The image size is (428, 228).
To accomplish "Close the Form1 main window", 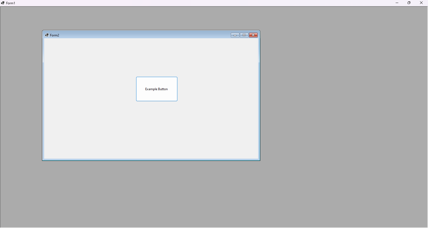I will 421,3.
